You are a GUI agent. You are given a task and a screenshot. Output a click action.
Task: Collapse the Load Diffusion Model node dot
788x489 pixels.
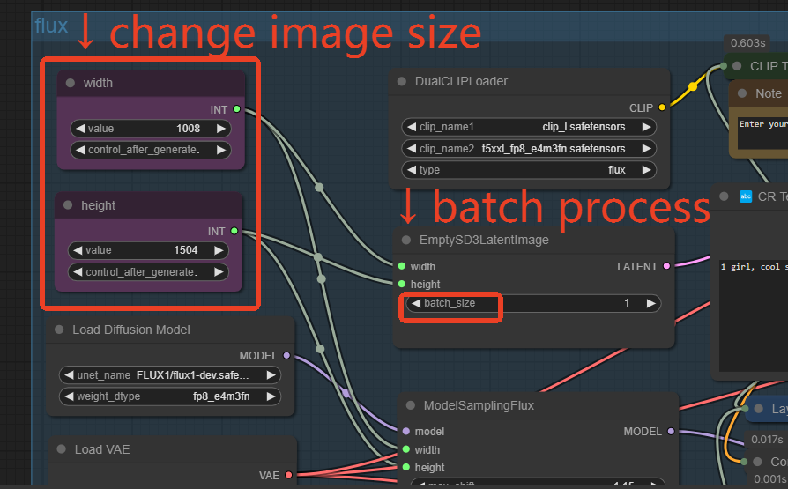click(59, 330)
